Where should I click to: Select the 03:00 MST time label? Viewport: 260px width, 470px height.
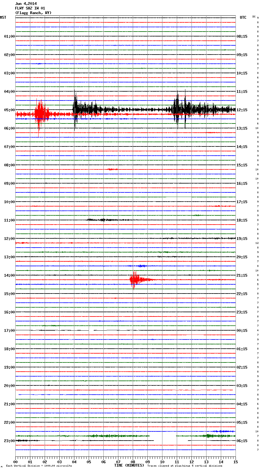(9, 73)
